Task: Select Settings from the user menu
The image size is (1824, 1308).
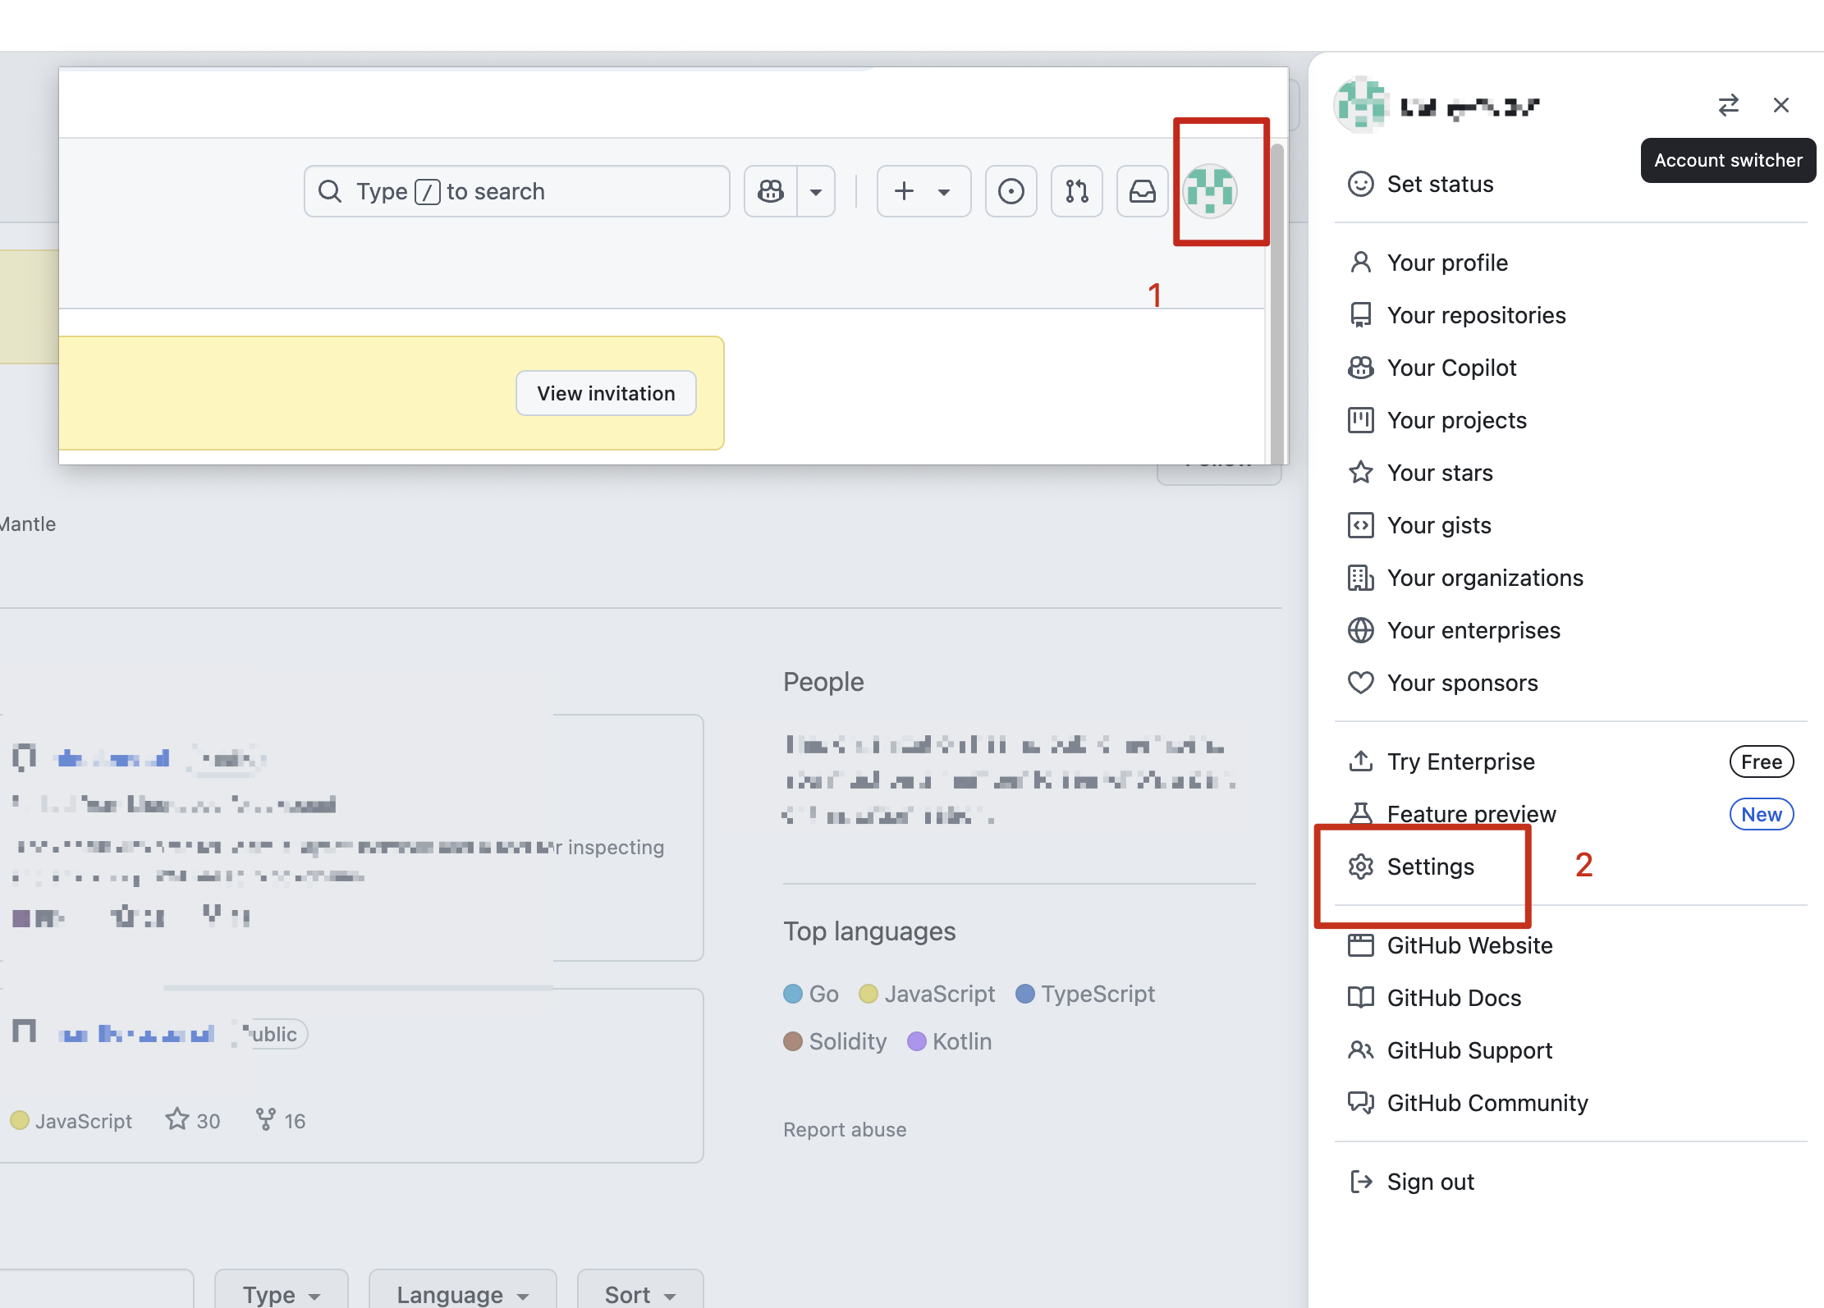Action: tap(1430, 867)
